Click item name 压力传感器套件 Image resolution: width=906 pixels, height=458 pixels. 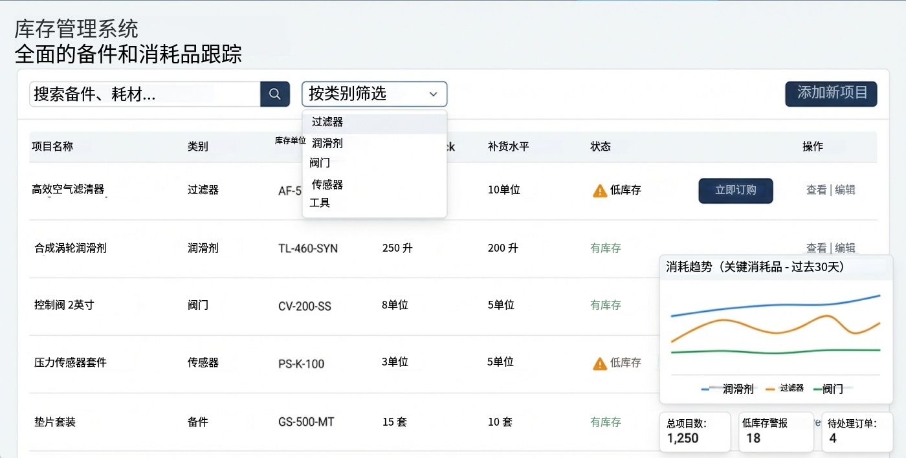coord(70,362)
